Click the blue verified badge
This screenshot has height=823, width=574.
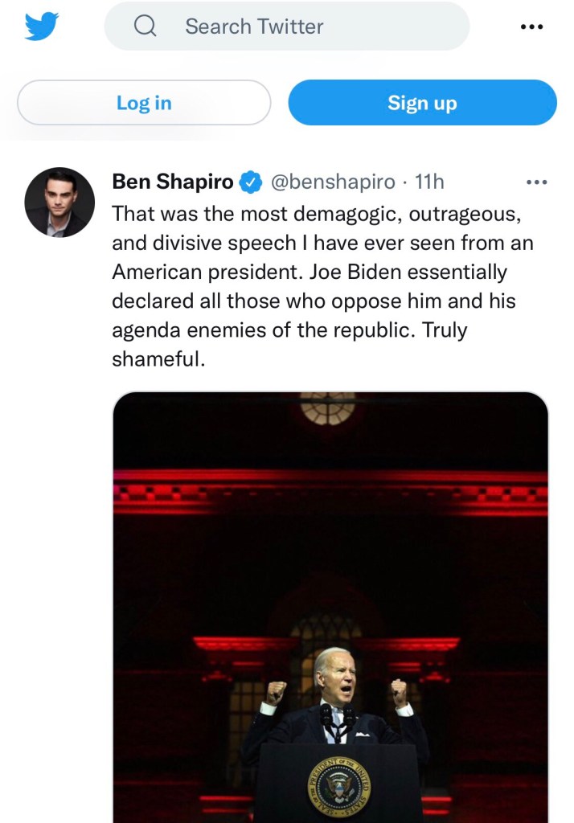coord(252,182)
